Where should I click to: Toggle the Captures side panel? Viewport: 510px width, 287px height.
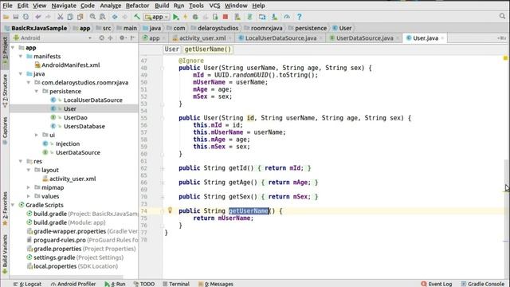tap(5, 131)
